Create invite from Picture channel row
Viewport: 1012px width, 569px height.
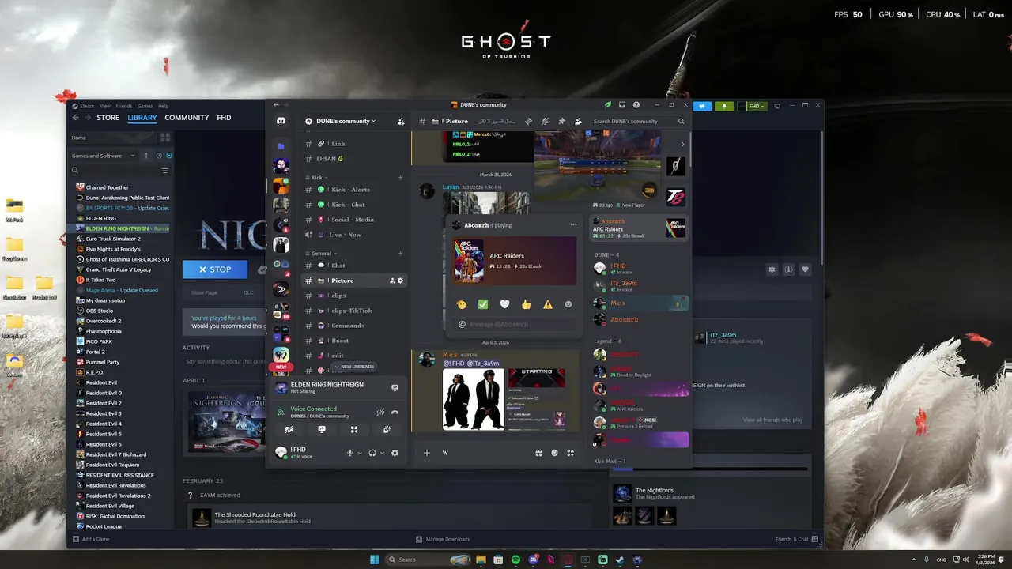[392, 281]
